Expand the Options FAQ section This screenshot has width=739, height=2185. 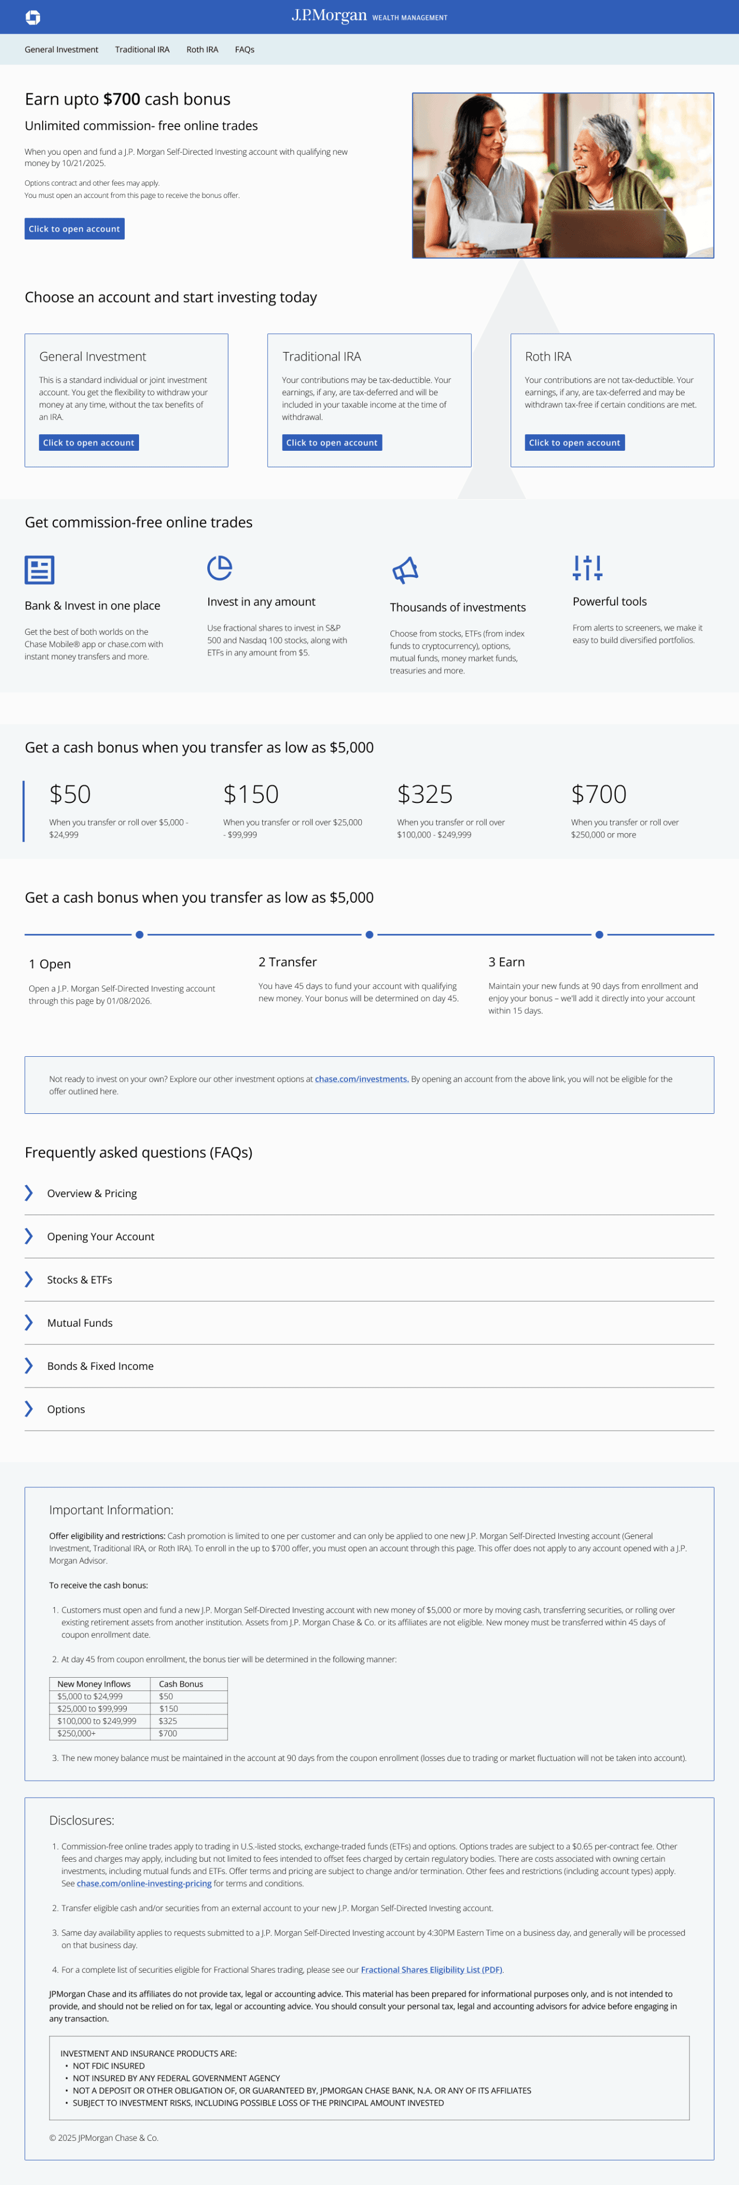[369, 1409]
